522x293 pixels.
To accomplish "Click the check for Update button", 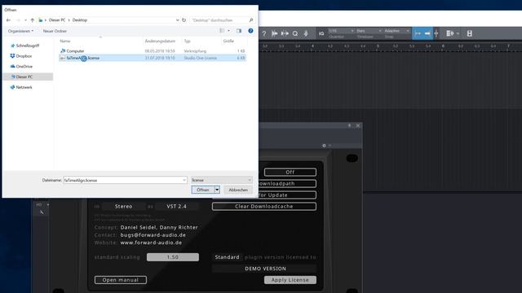I will tap(287, 195).
